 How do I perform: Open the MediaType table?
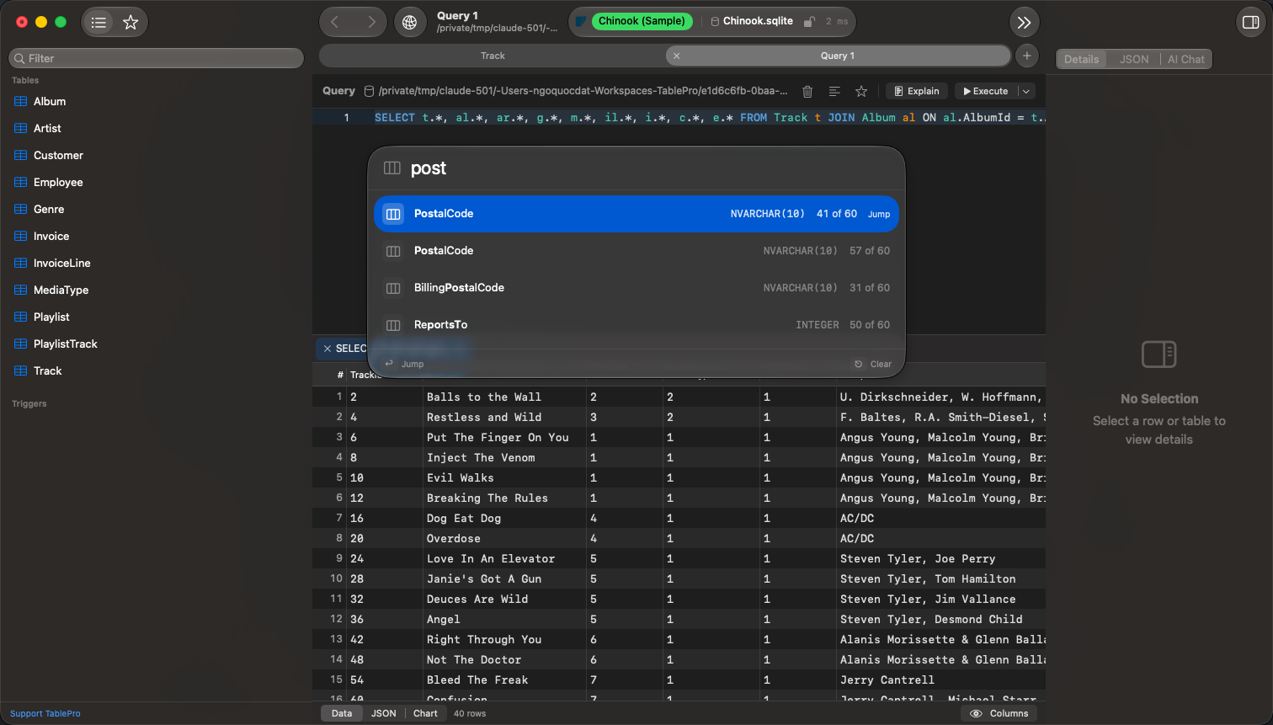pos(61,290)
